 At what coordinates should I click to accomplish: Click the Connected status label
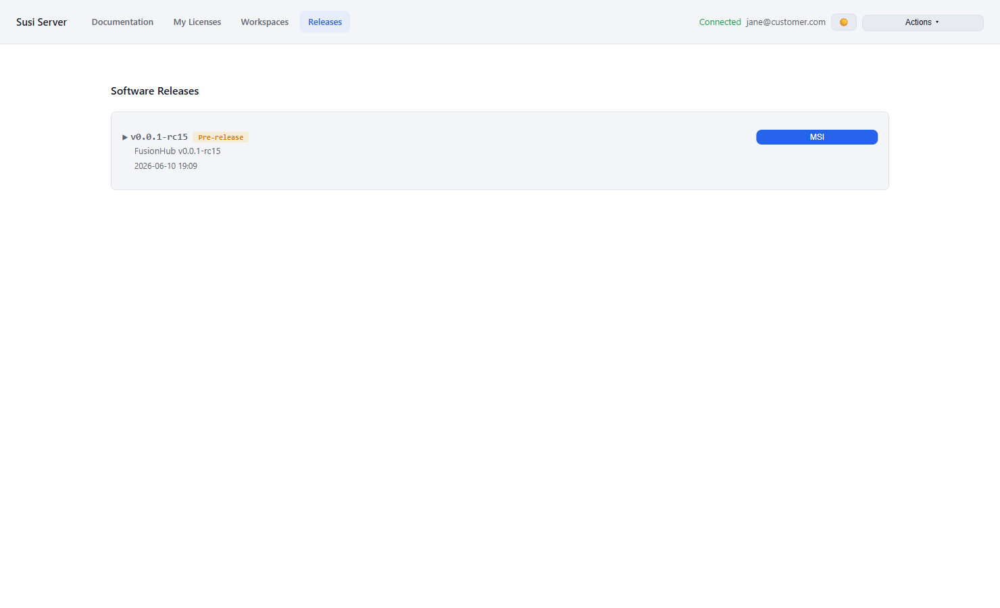(720, 22)
